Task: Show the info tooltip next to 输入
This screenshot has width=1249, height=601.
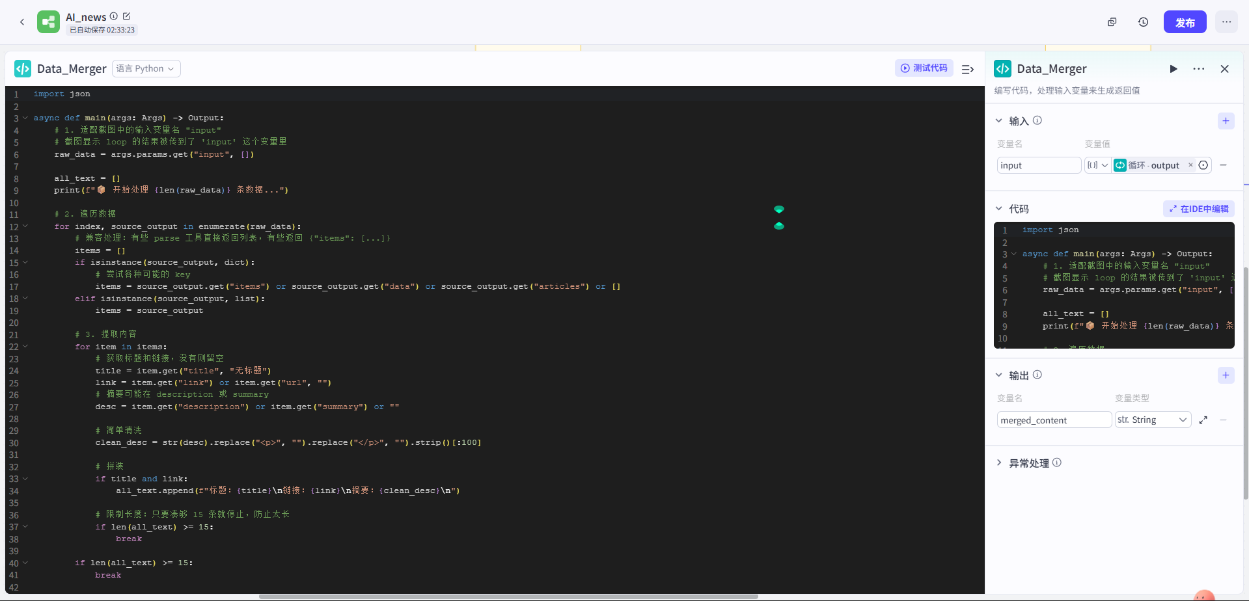Action: pyautogui.click(x=1037, y=120)
